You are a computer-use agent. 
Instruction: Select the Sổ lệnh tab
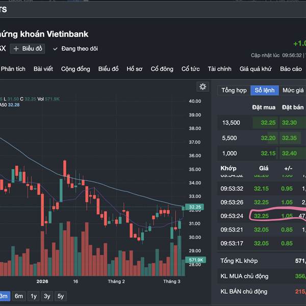click(x=265, y=90)
